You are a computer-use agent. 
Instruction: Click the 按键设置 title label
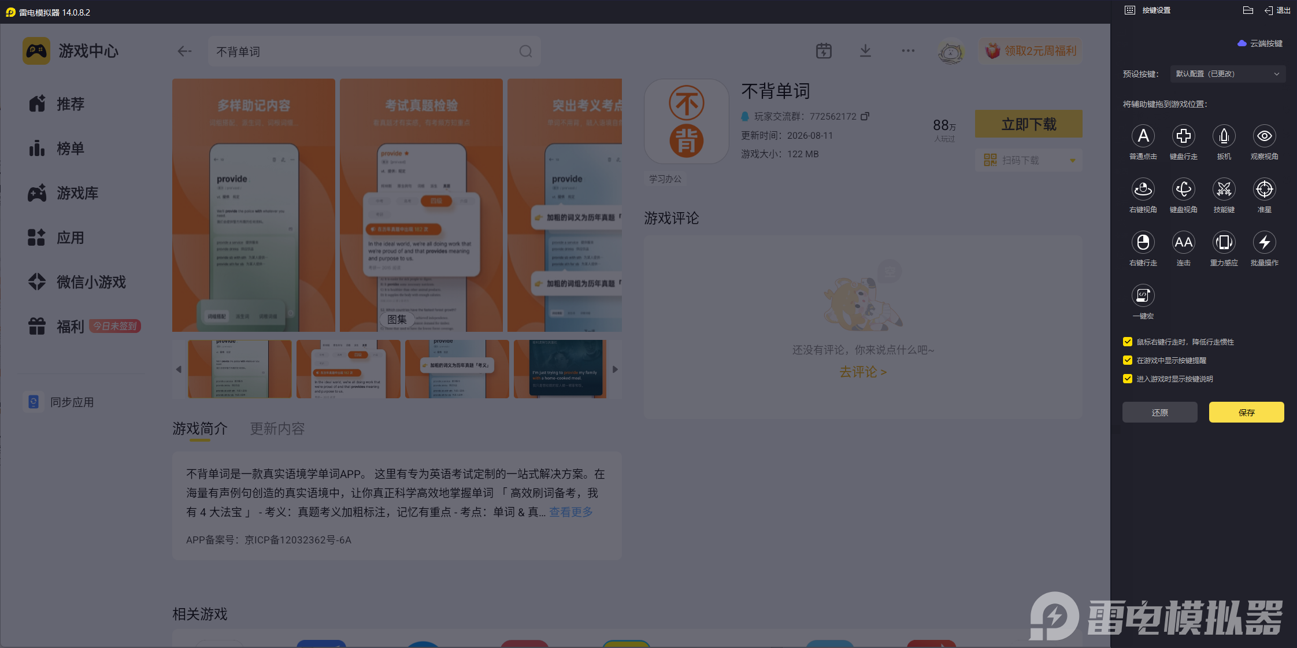tap(1157, 10)
